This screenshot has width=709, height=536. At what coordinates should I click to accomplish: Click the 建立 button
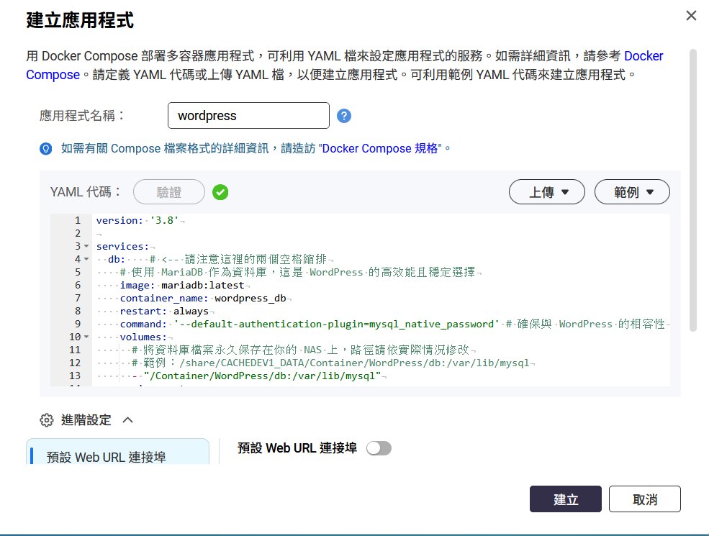coord(565,499)
